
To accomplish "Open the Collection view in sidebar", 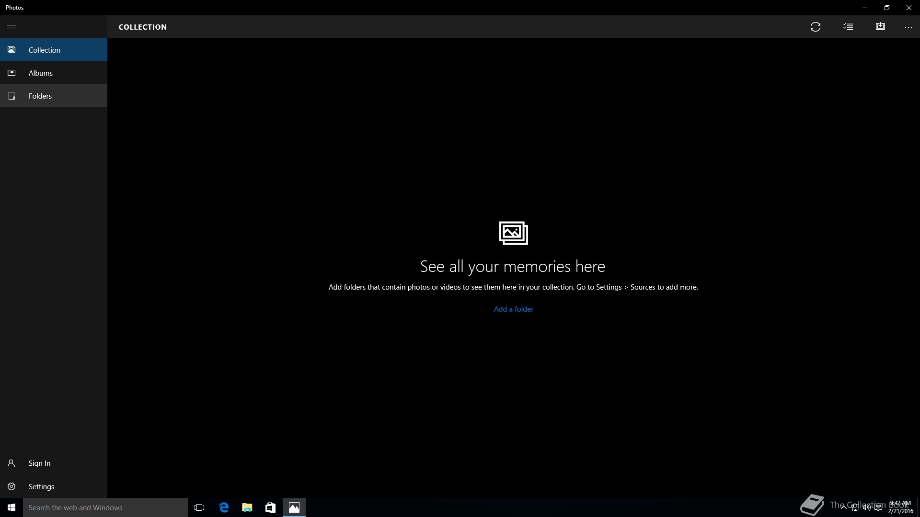I will pyautogui.click(x=44, y=50).
